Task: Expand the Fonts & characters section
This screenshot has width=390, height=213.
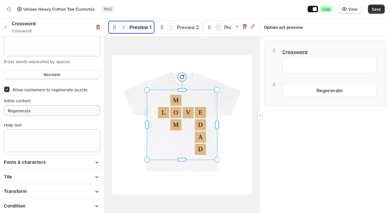Action: (52, 162)
